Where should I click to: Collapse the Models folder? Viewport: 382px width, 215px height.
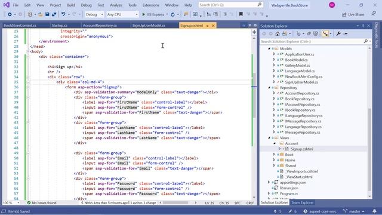point(269,48)
